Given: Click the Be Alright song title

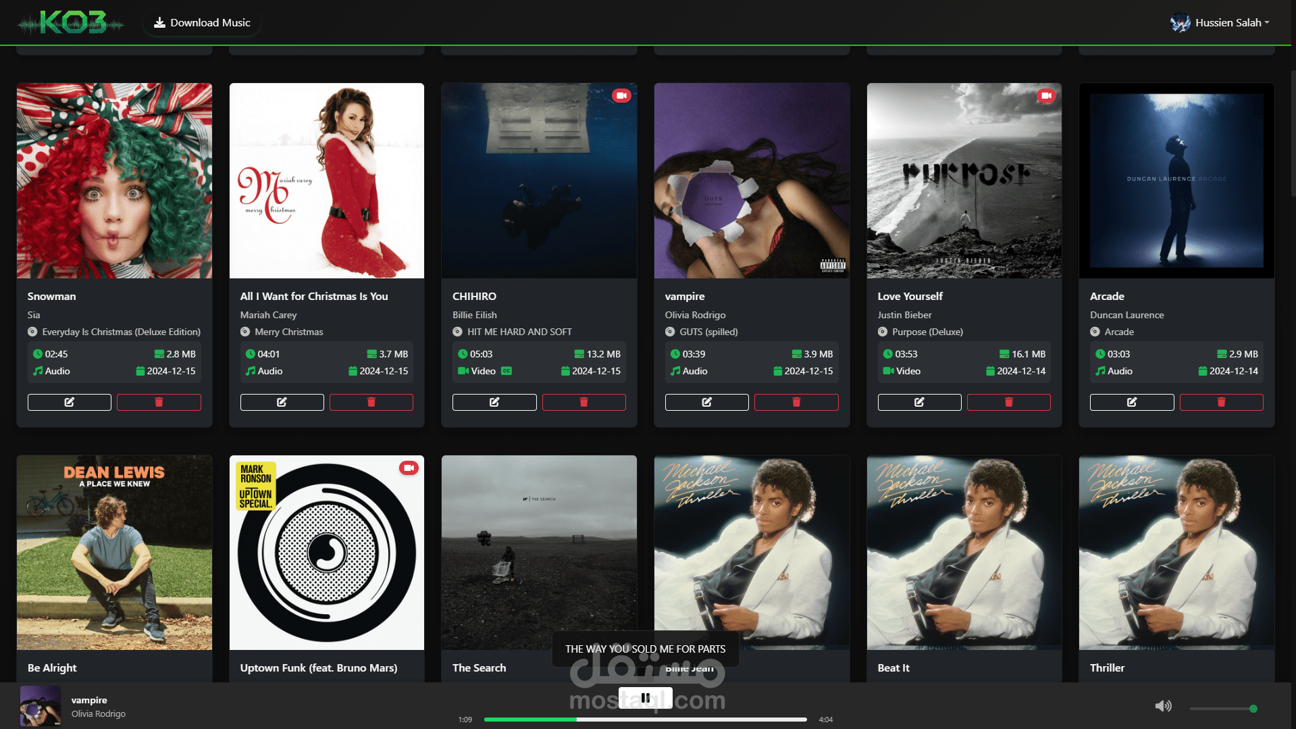Looking at the screenshot, I should coord(52,668).
